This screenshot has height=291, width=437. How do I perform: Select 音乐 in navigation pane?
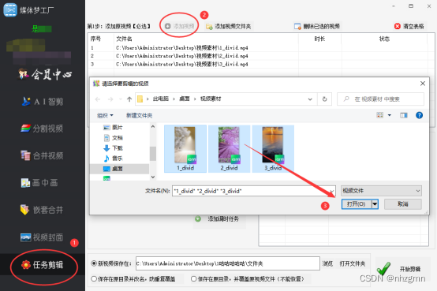(113, 159)
